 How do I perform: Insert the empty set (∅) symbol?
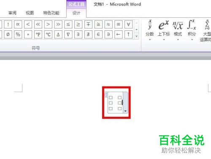(8, 35)
